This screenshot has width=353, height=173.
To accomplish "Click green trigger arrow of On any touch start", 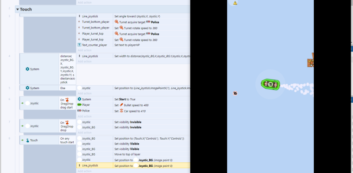I will (x=22, y=140).
